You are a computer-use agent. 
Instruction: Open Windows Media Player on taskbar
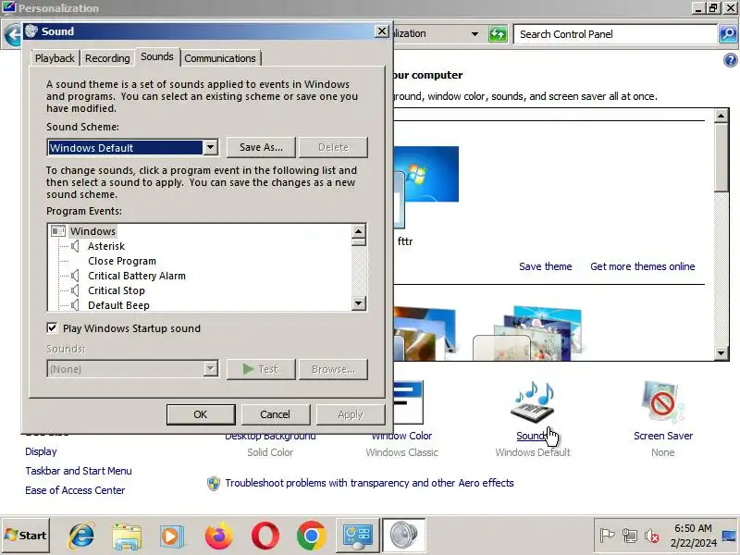point(172,536)
